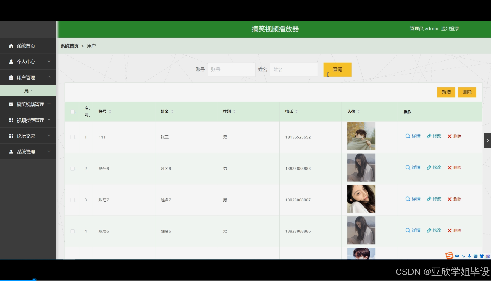491x281 pixels.
Task: Check the checkbox on 张三's row
Action: pyautogui.click(x=72, y=137)
